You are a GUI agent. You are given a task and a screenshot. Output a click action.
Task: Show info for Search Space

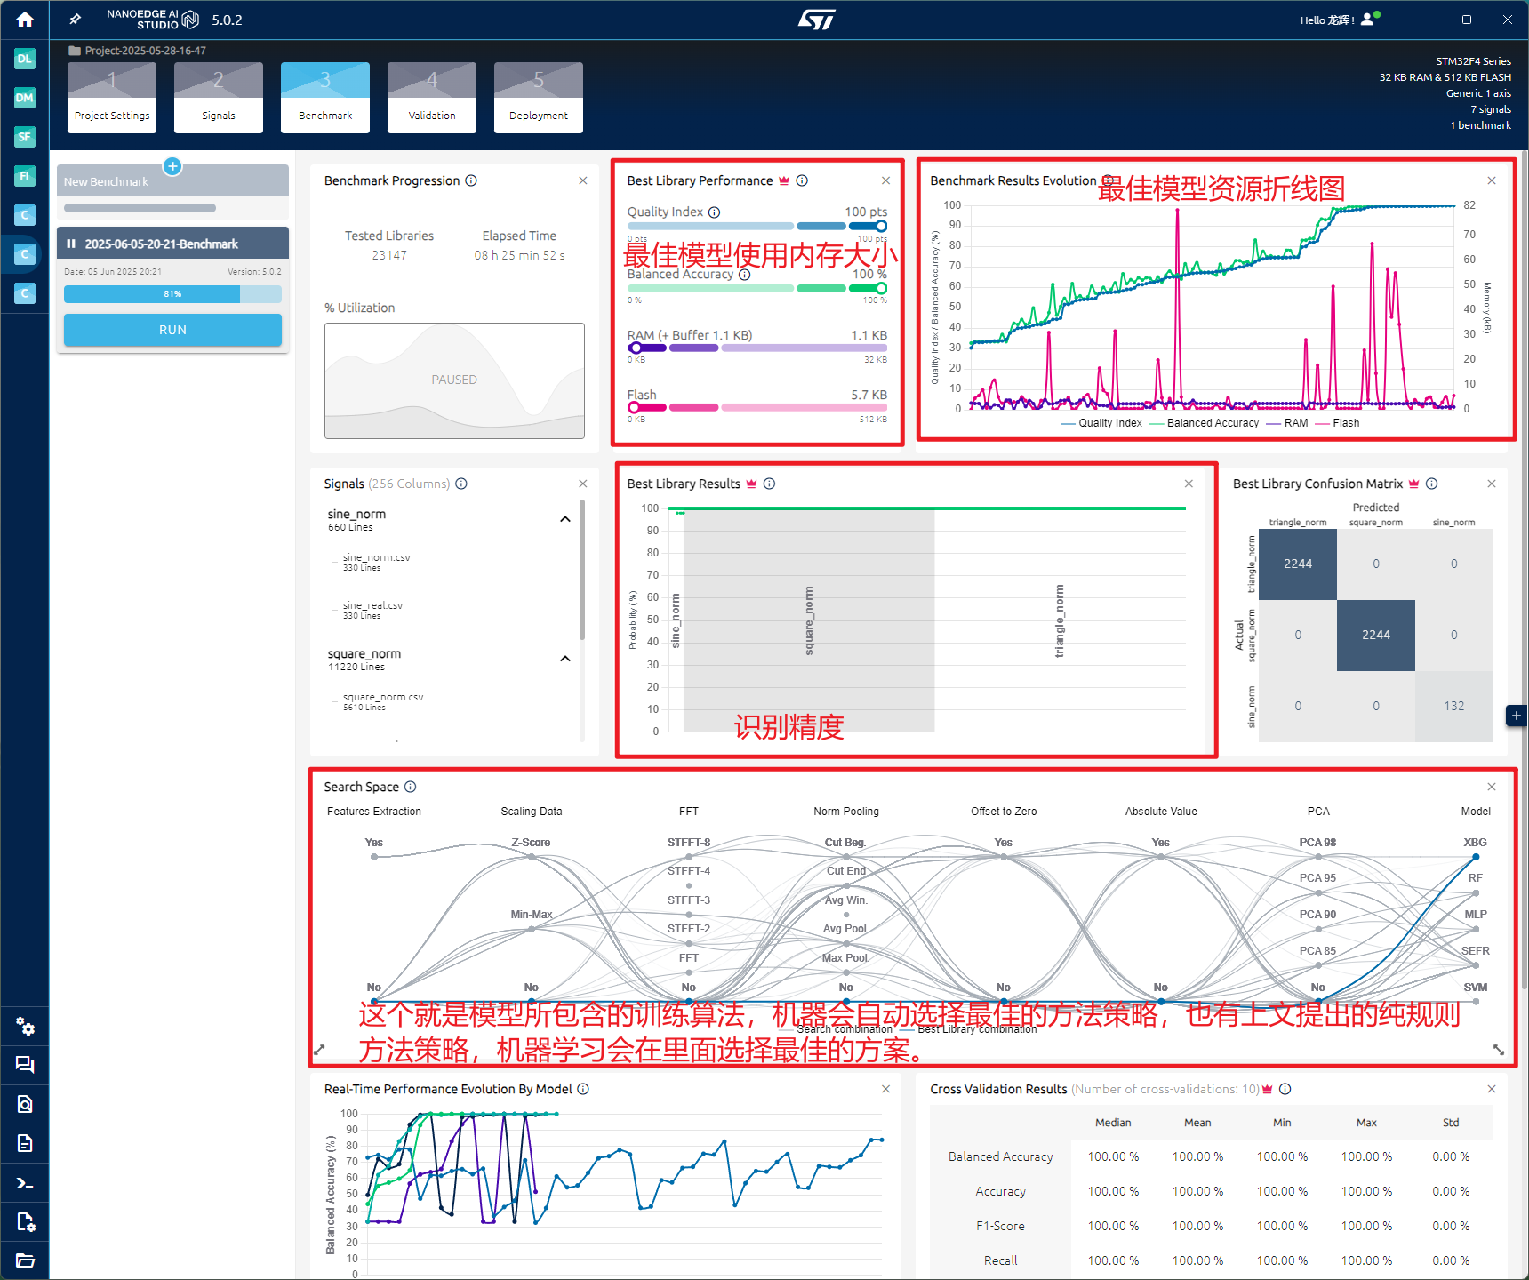[410, 787]
